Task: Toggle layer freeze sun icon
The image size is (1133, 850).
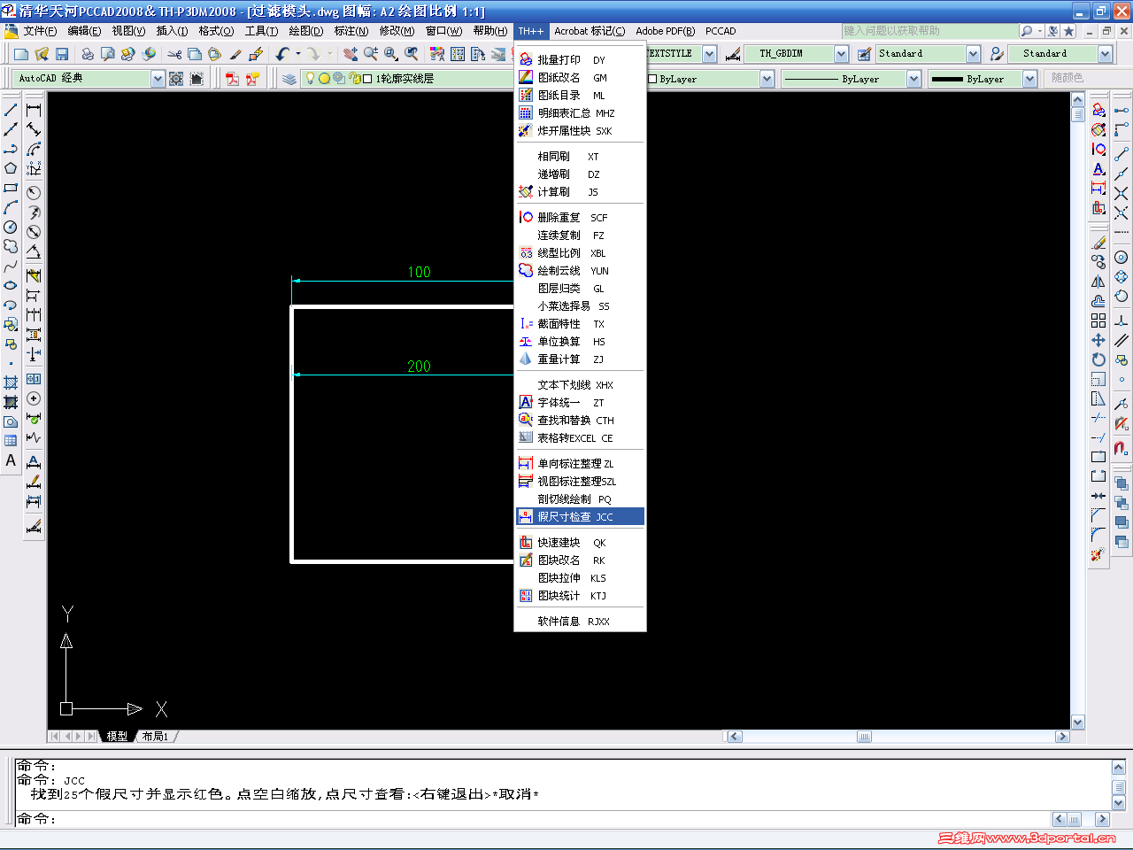Action: pos(325,79)
